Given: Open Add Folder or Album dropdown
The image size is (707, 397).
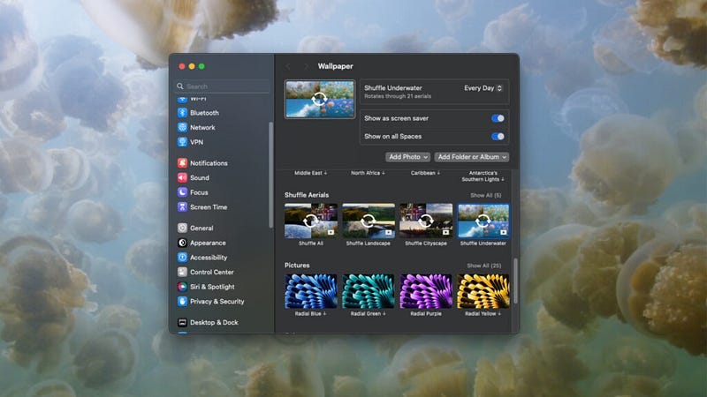Looking at the screenshot, I should (472, 157).
